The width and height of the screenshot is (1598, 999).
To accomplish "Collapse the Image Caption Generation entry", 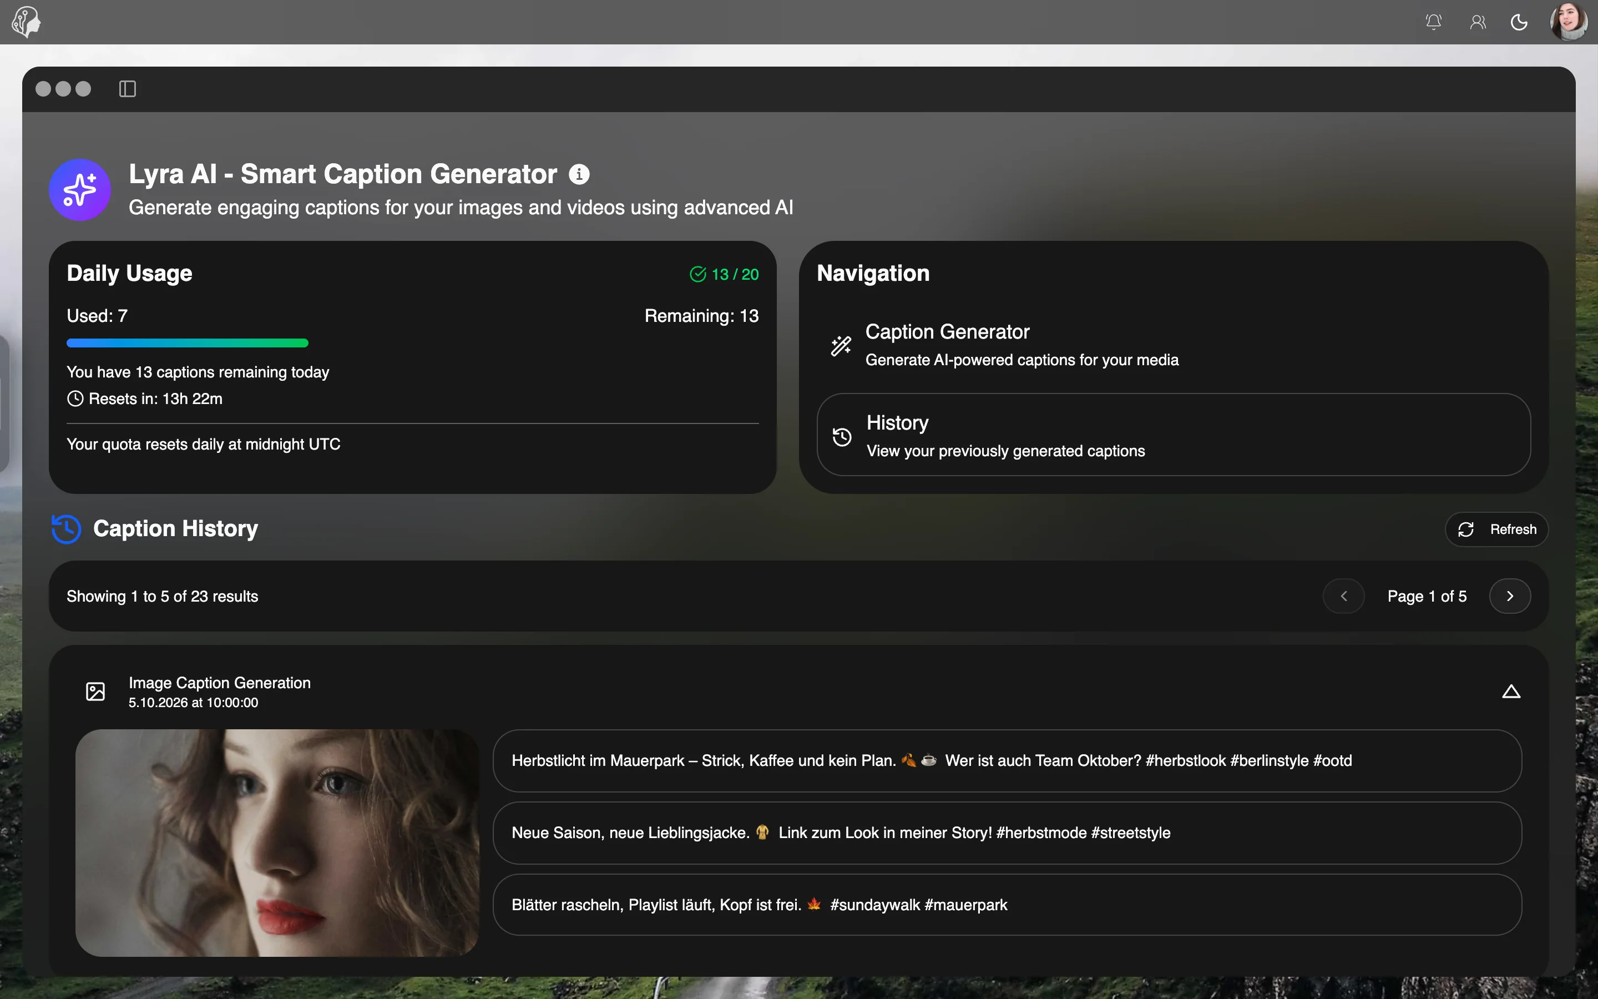I will [1511, 692].
